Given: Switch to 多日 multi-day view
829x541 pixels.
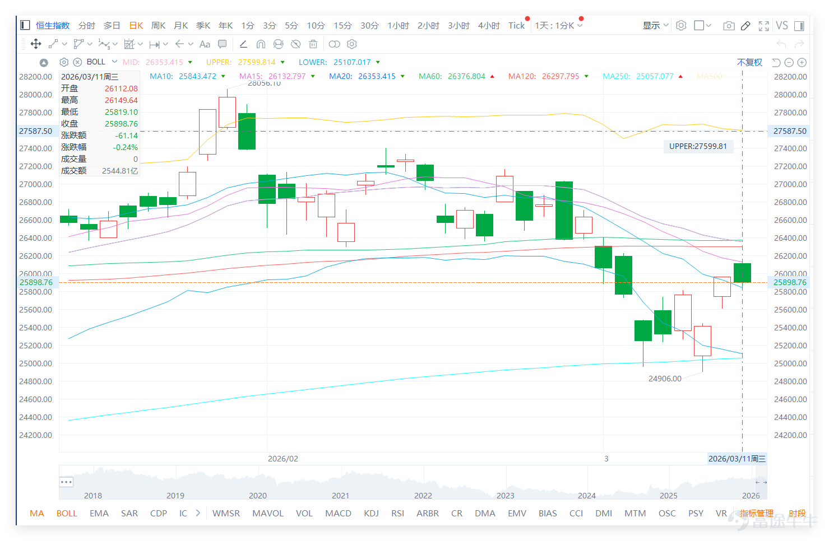Looking at the screenshot, I should (112, 25).
